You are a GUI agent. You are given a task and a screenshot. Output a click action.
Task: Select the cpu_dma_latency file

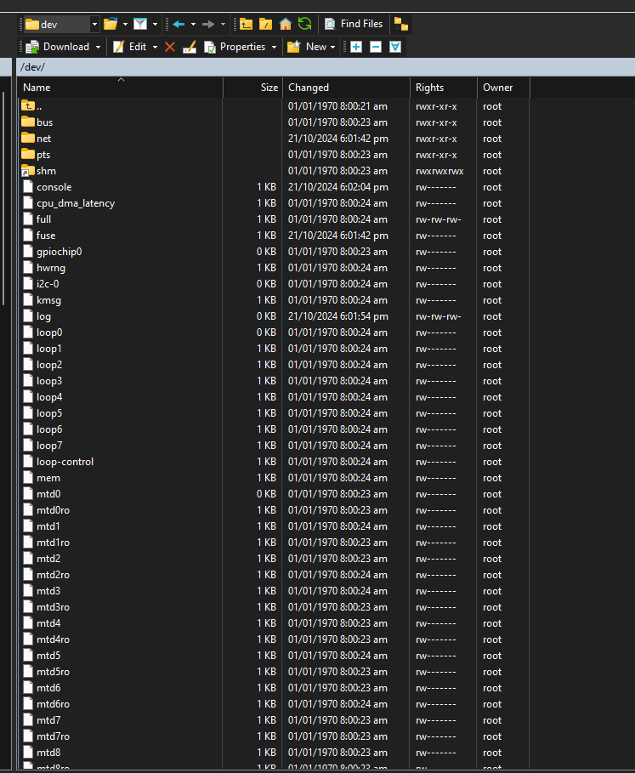point(75,203)
